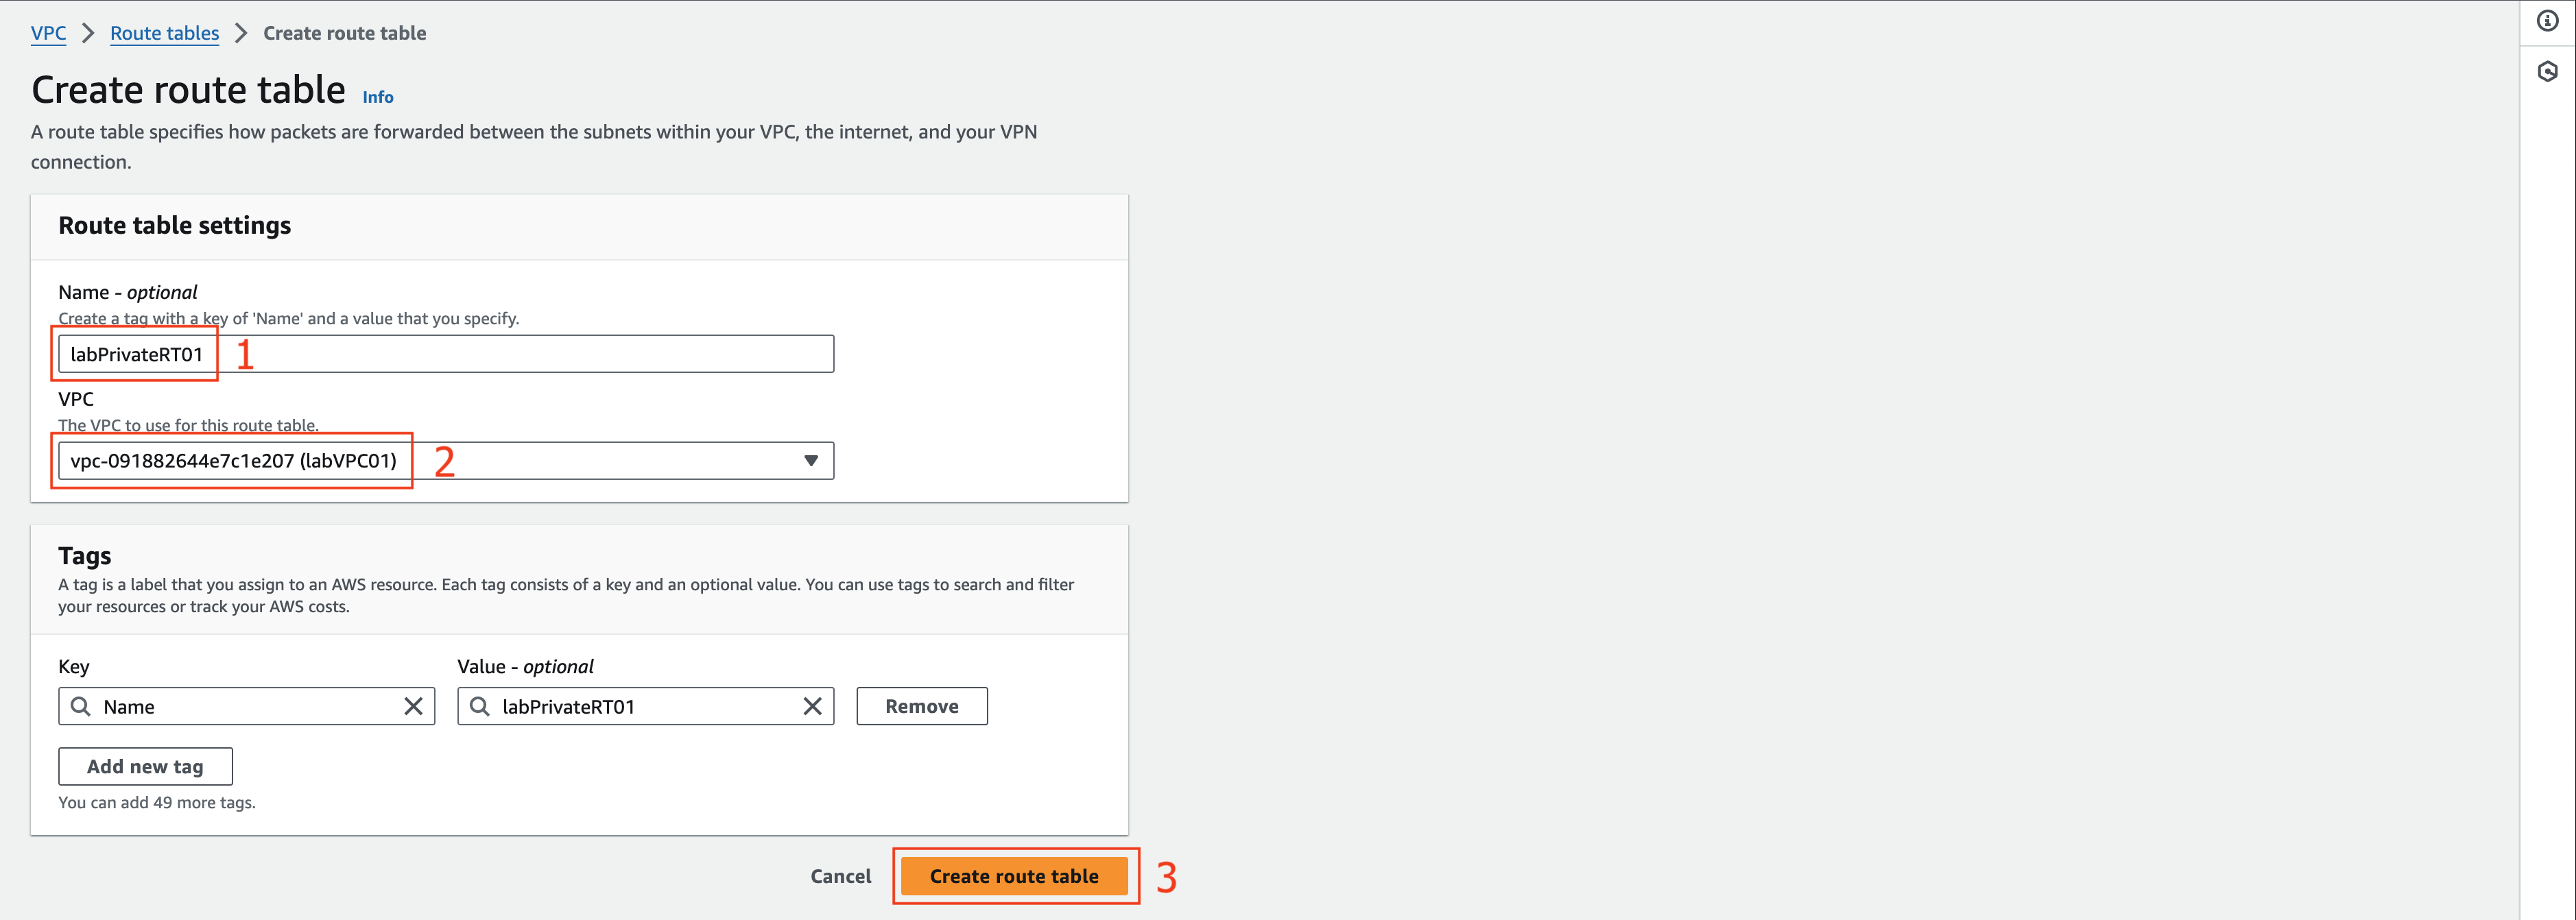Click the hexagon settings icon in right sidebar

(2547, 72)
